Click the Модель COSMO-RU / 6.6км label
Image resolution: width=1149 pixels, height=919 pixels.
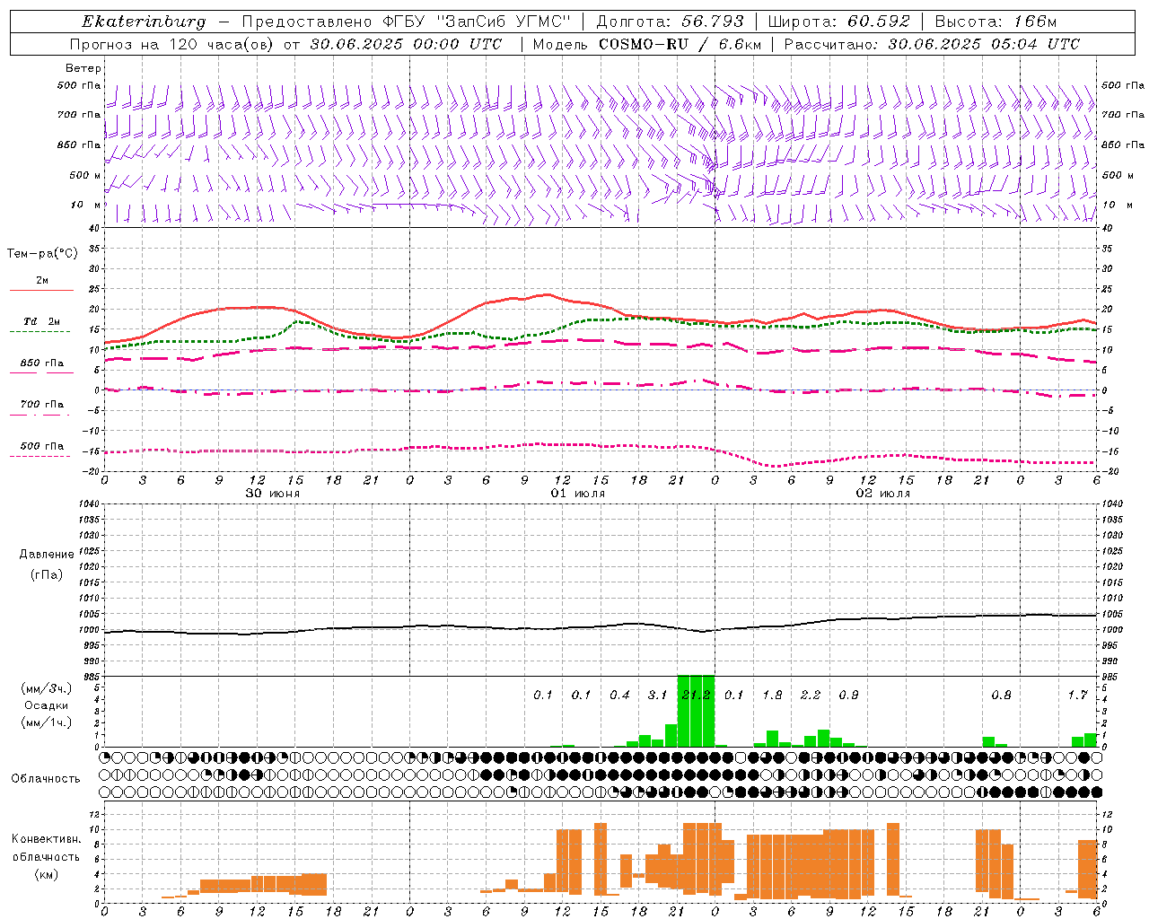click(646, 44)
